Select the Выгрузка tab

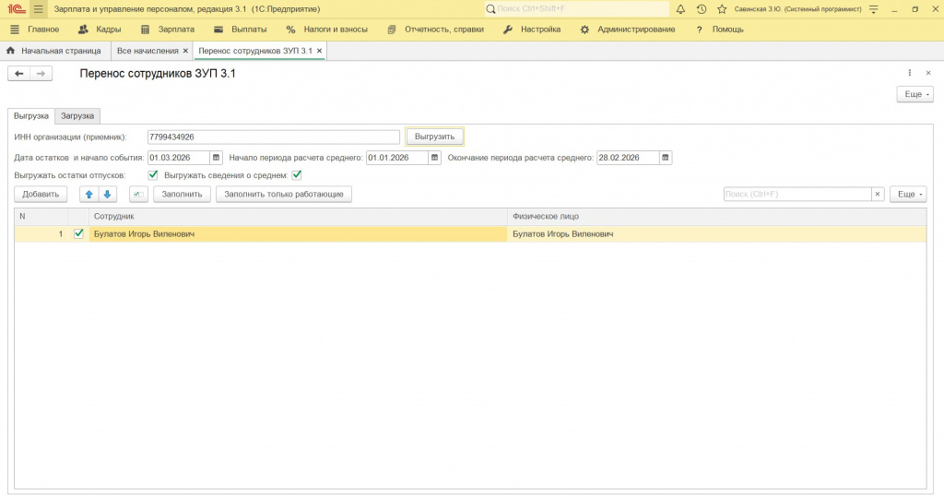click(31, 115)
